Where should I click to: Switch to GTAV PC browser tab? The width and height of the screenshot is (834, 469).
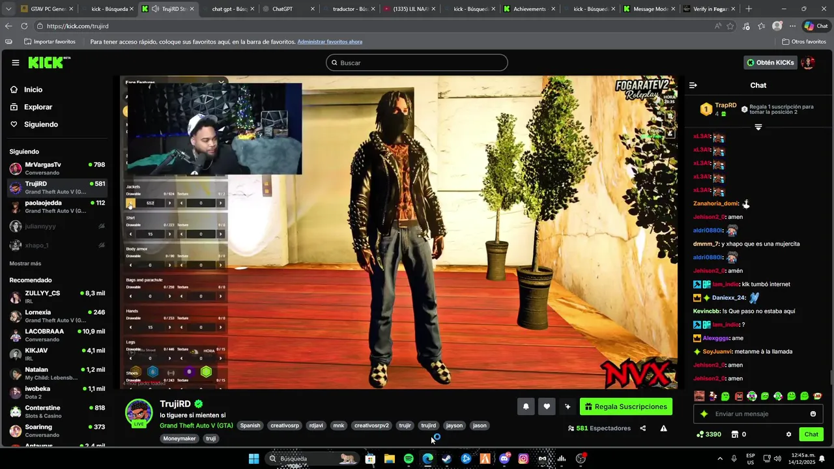coord(47,9)
